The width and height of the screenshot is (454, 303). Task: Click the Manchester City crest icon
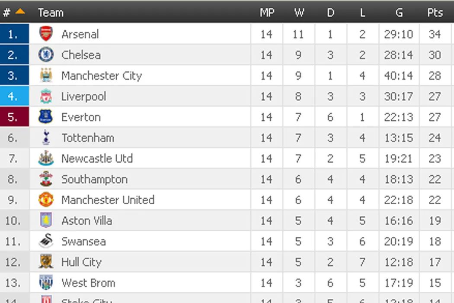[x=46, y=75]
